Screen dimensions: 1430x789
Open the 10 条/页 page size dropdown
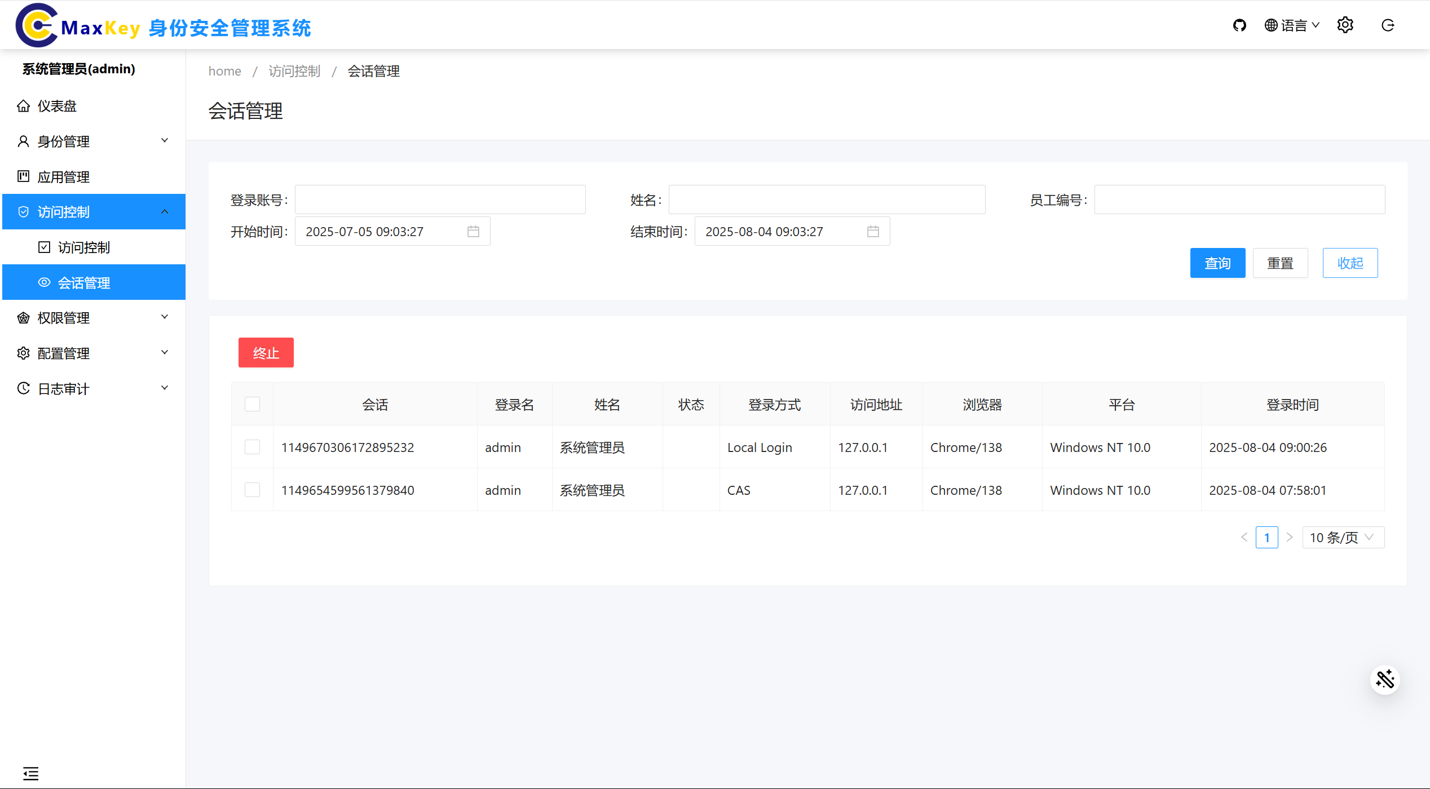[1343, 537]
